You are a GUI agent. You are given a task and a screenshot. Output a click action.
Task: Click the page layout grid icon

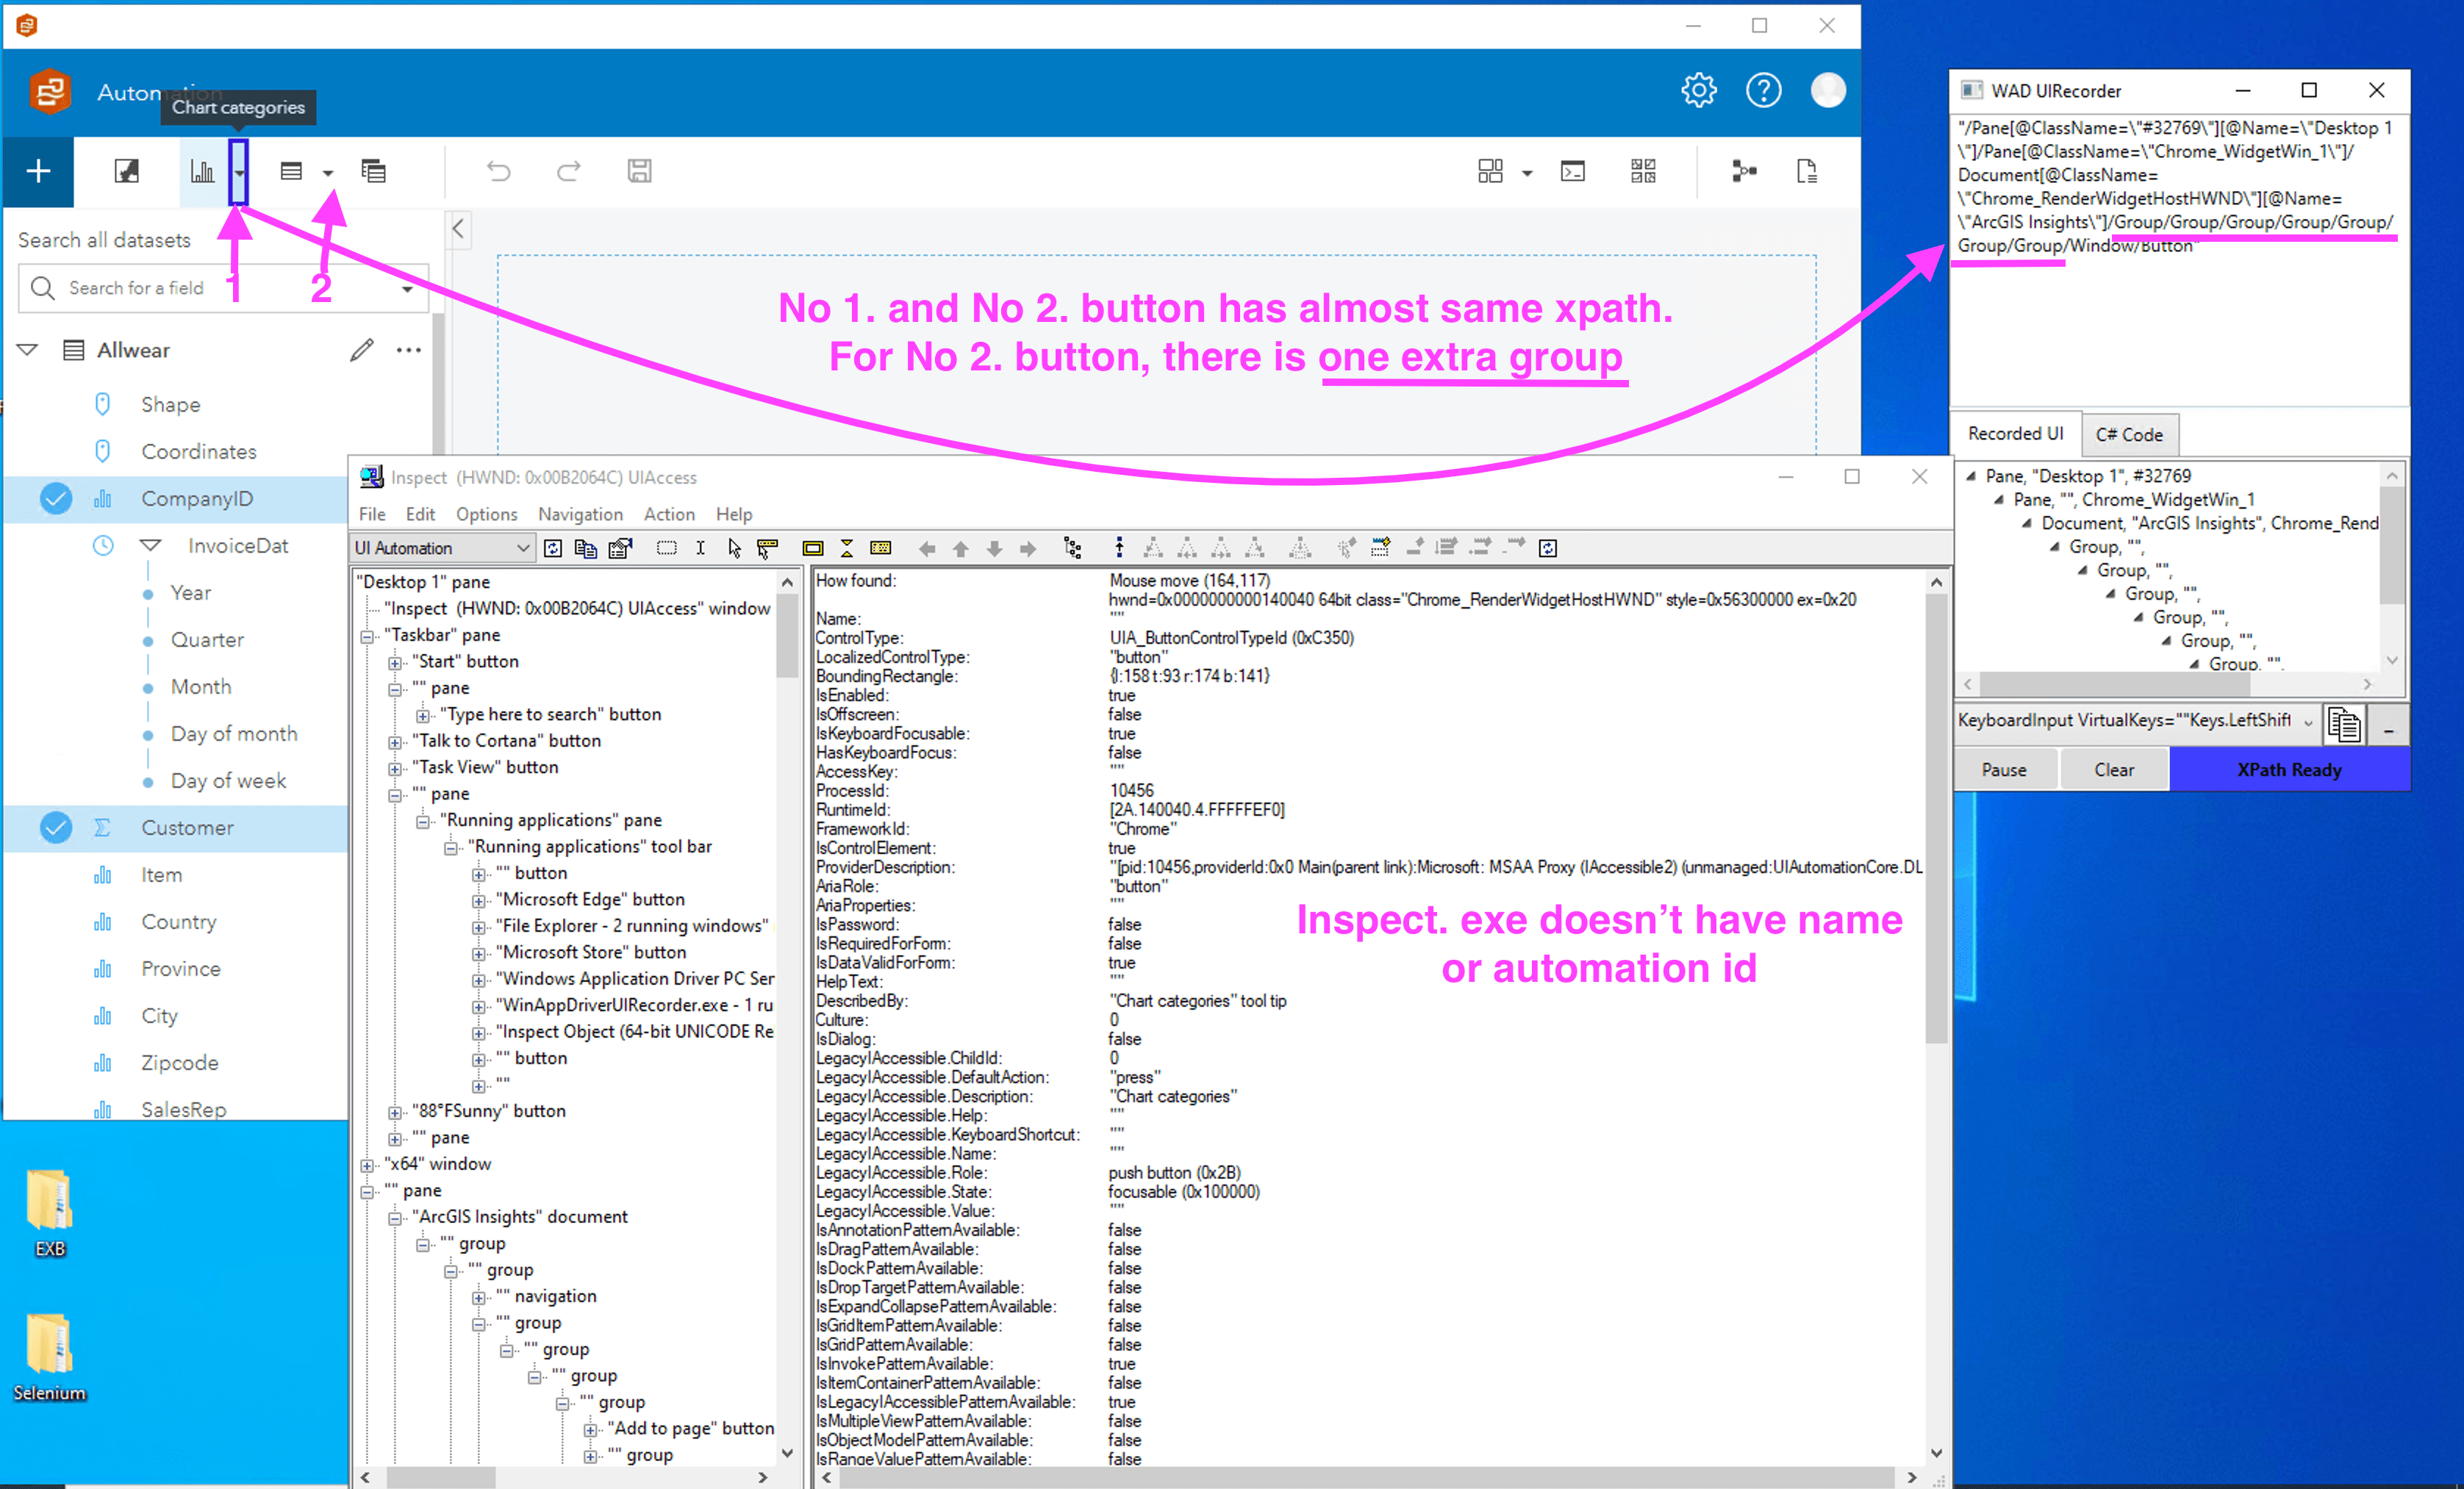pos(1491,171)
